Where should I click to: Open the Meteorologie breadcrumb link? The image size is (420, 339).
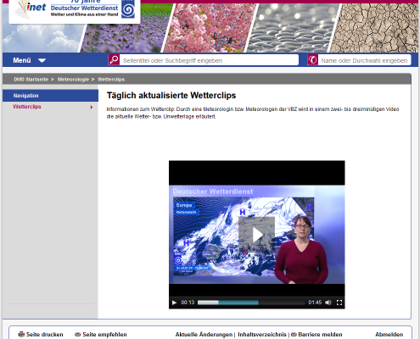[73, 80]
